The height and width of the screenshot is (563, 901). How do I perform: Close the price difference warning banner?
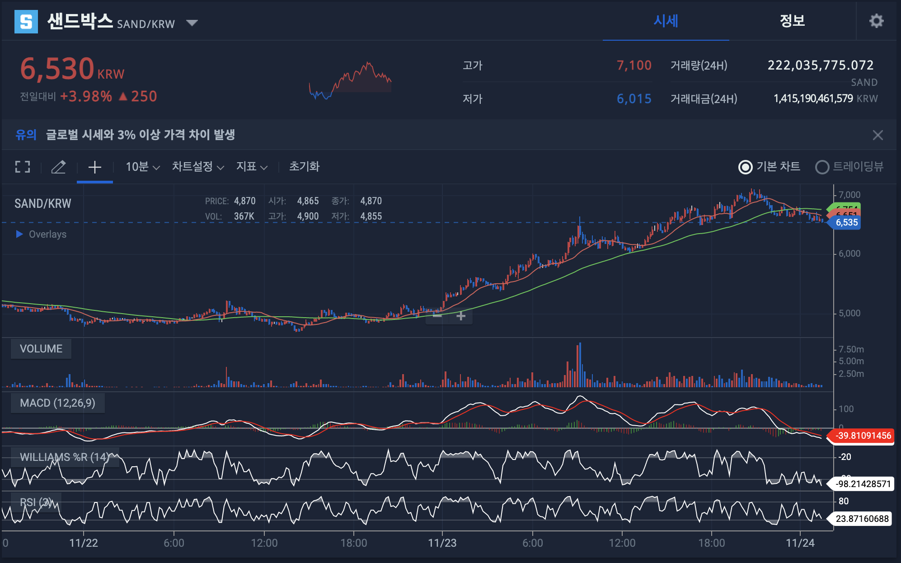878,135
